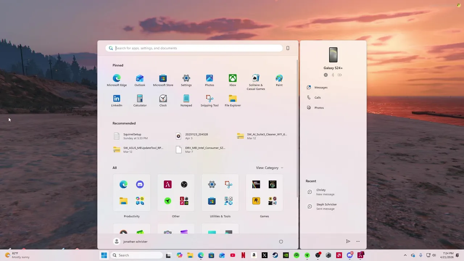The image size is (464, 261).
Task: Open pinned Snipping Tool app
Action: (x=210, y=101)
